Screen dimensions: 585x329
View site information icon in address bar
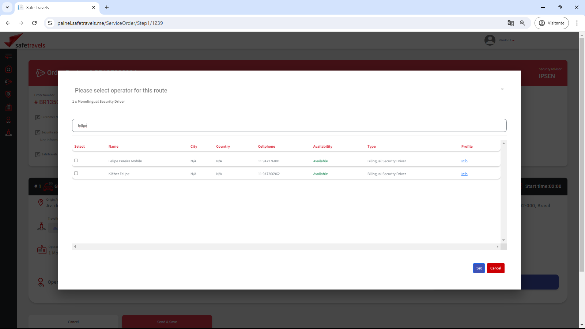point(50,23)
